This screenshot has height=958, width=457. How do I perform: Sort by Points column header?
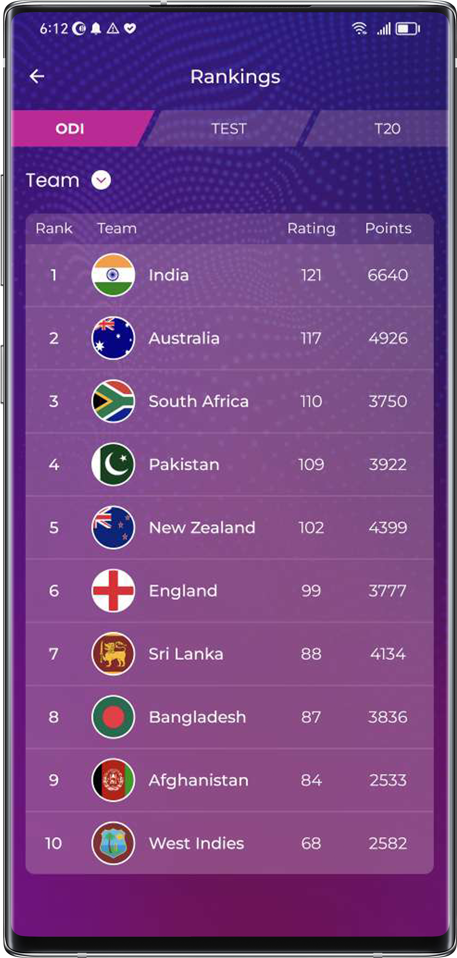tap(388, 228)
